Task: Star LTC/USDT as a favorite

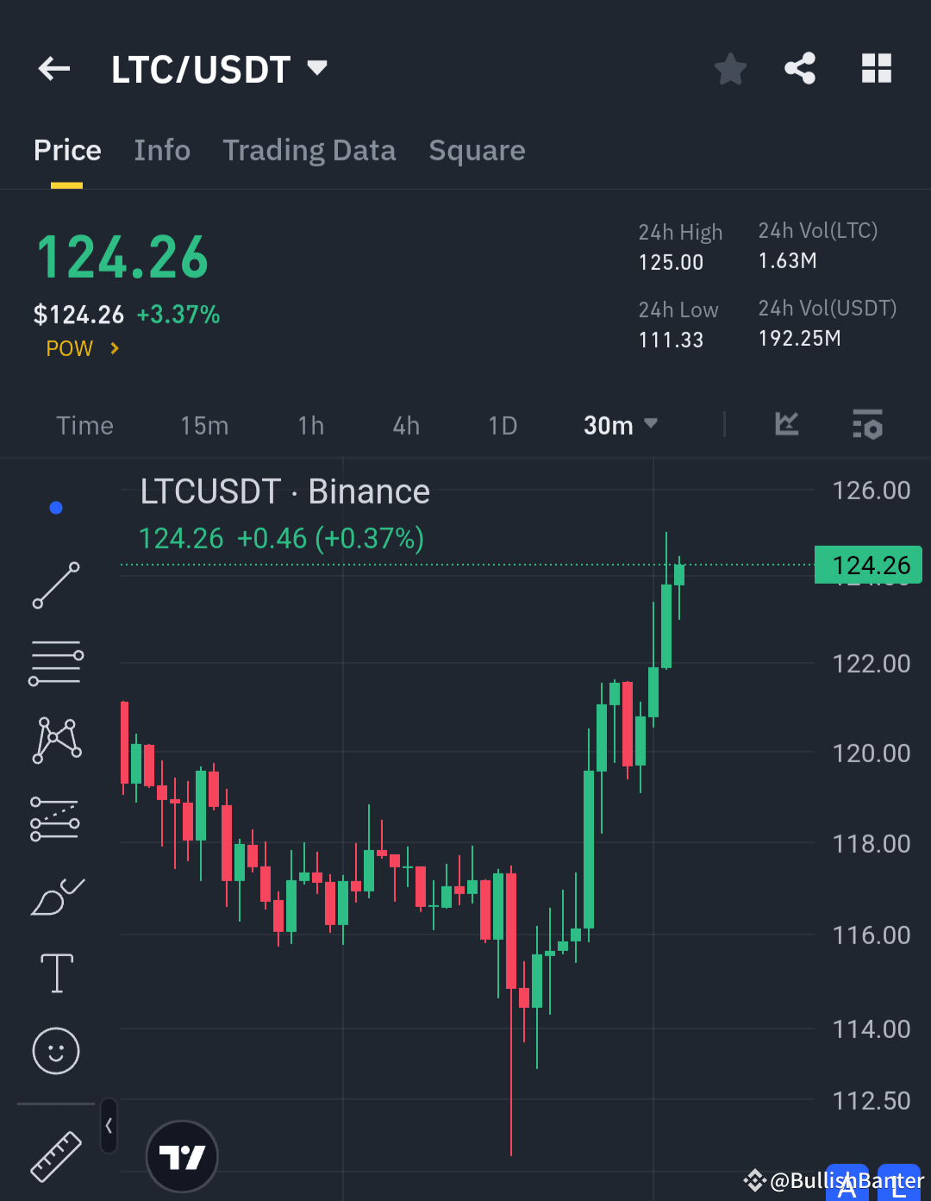Action: click(730, 68)
